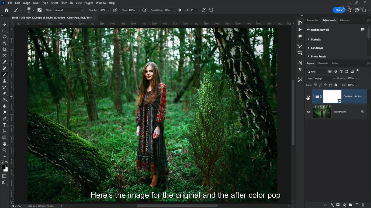The image size is (371, 208).
Task: Toggle lock position
Action: (325, 85)
